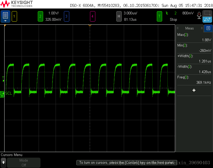
Task: Add a measurement with the plus button
Action: (x=194, y=90)
